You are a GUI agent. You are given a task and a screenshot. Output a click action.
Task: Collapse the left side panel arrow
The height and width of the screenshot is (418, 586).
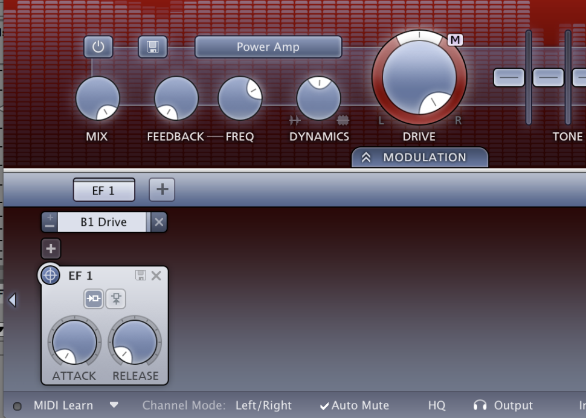(x=12, y=299)
